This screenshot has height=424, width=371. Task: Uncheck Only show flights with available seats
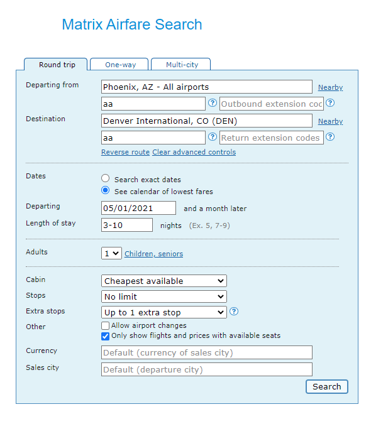pyautogui.click(x=105, y=336)
